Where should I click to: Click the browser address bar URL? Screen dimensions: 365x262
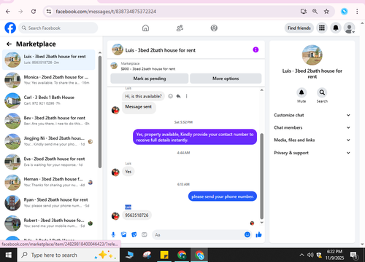click(106, 12)
